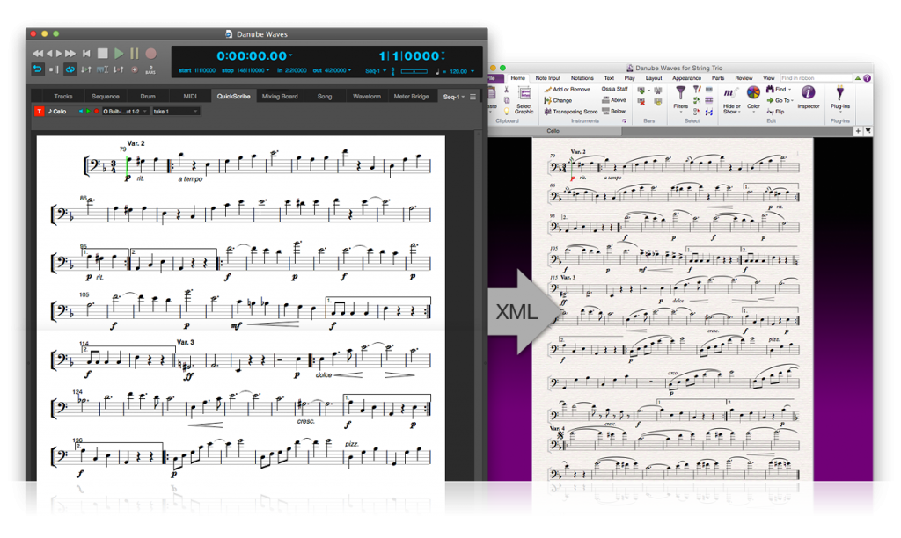Click the red Record button

pos(150,54)
